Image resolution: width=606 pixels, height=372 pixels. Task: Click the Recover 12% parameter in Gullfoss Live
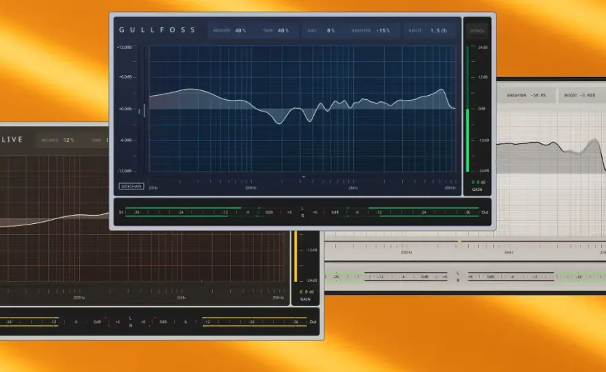tap(58, 141)
